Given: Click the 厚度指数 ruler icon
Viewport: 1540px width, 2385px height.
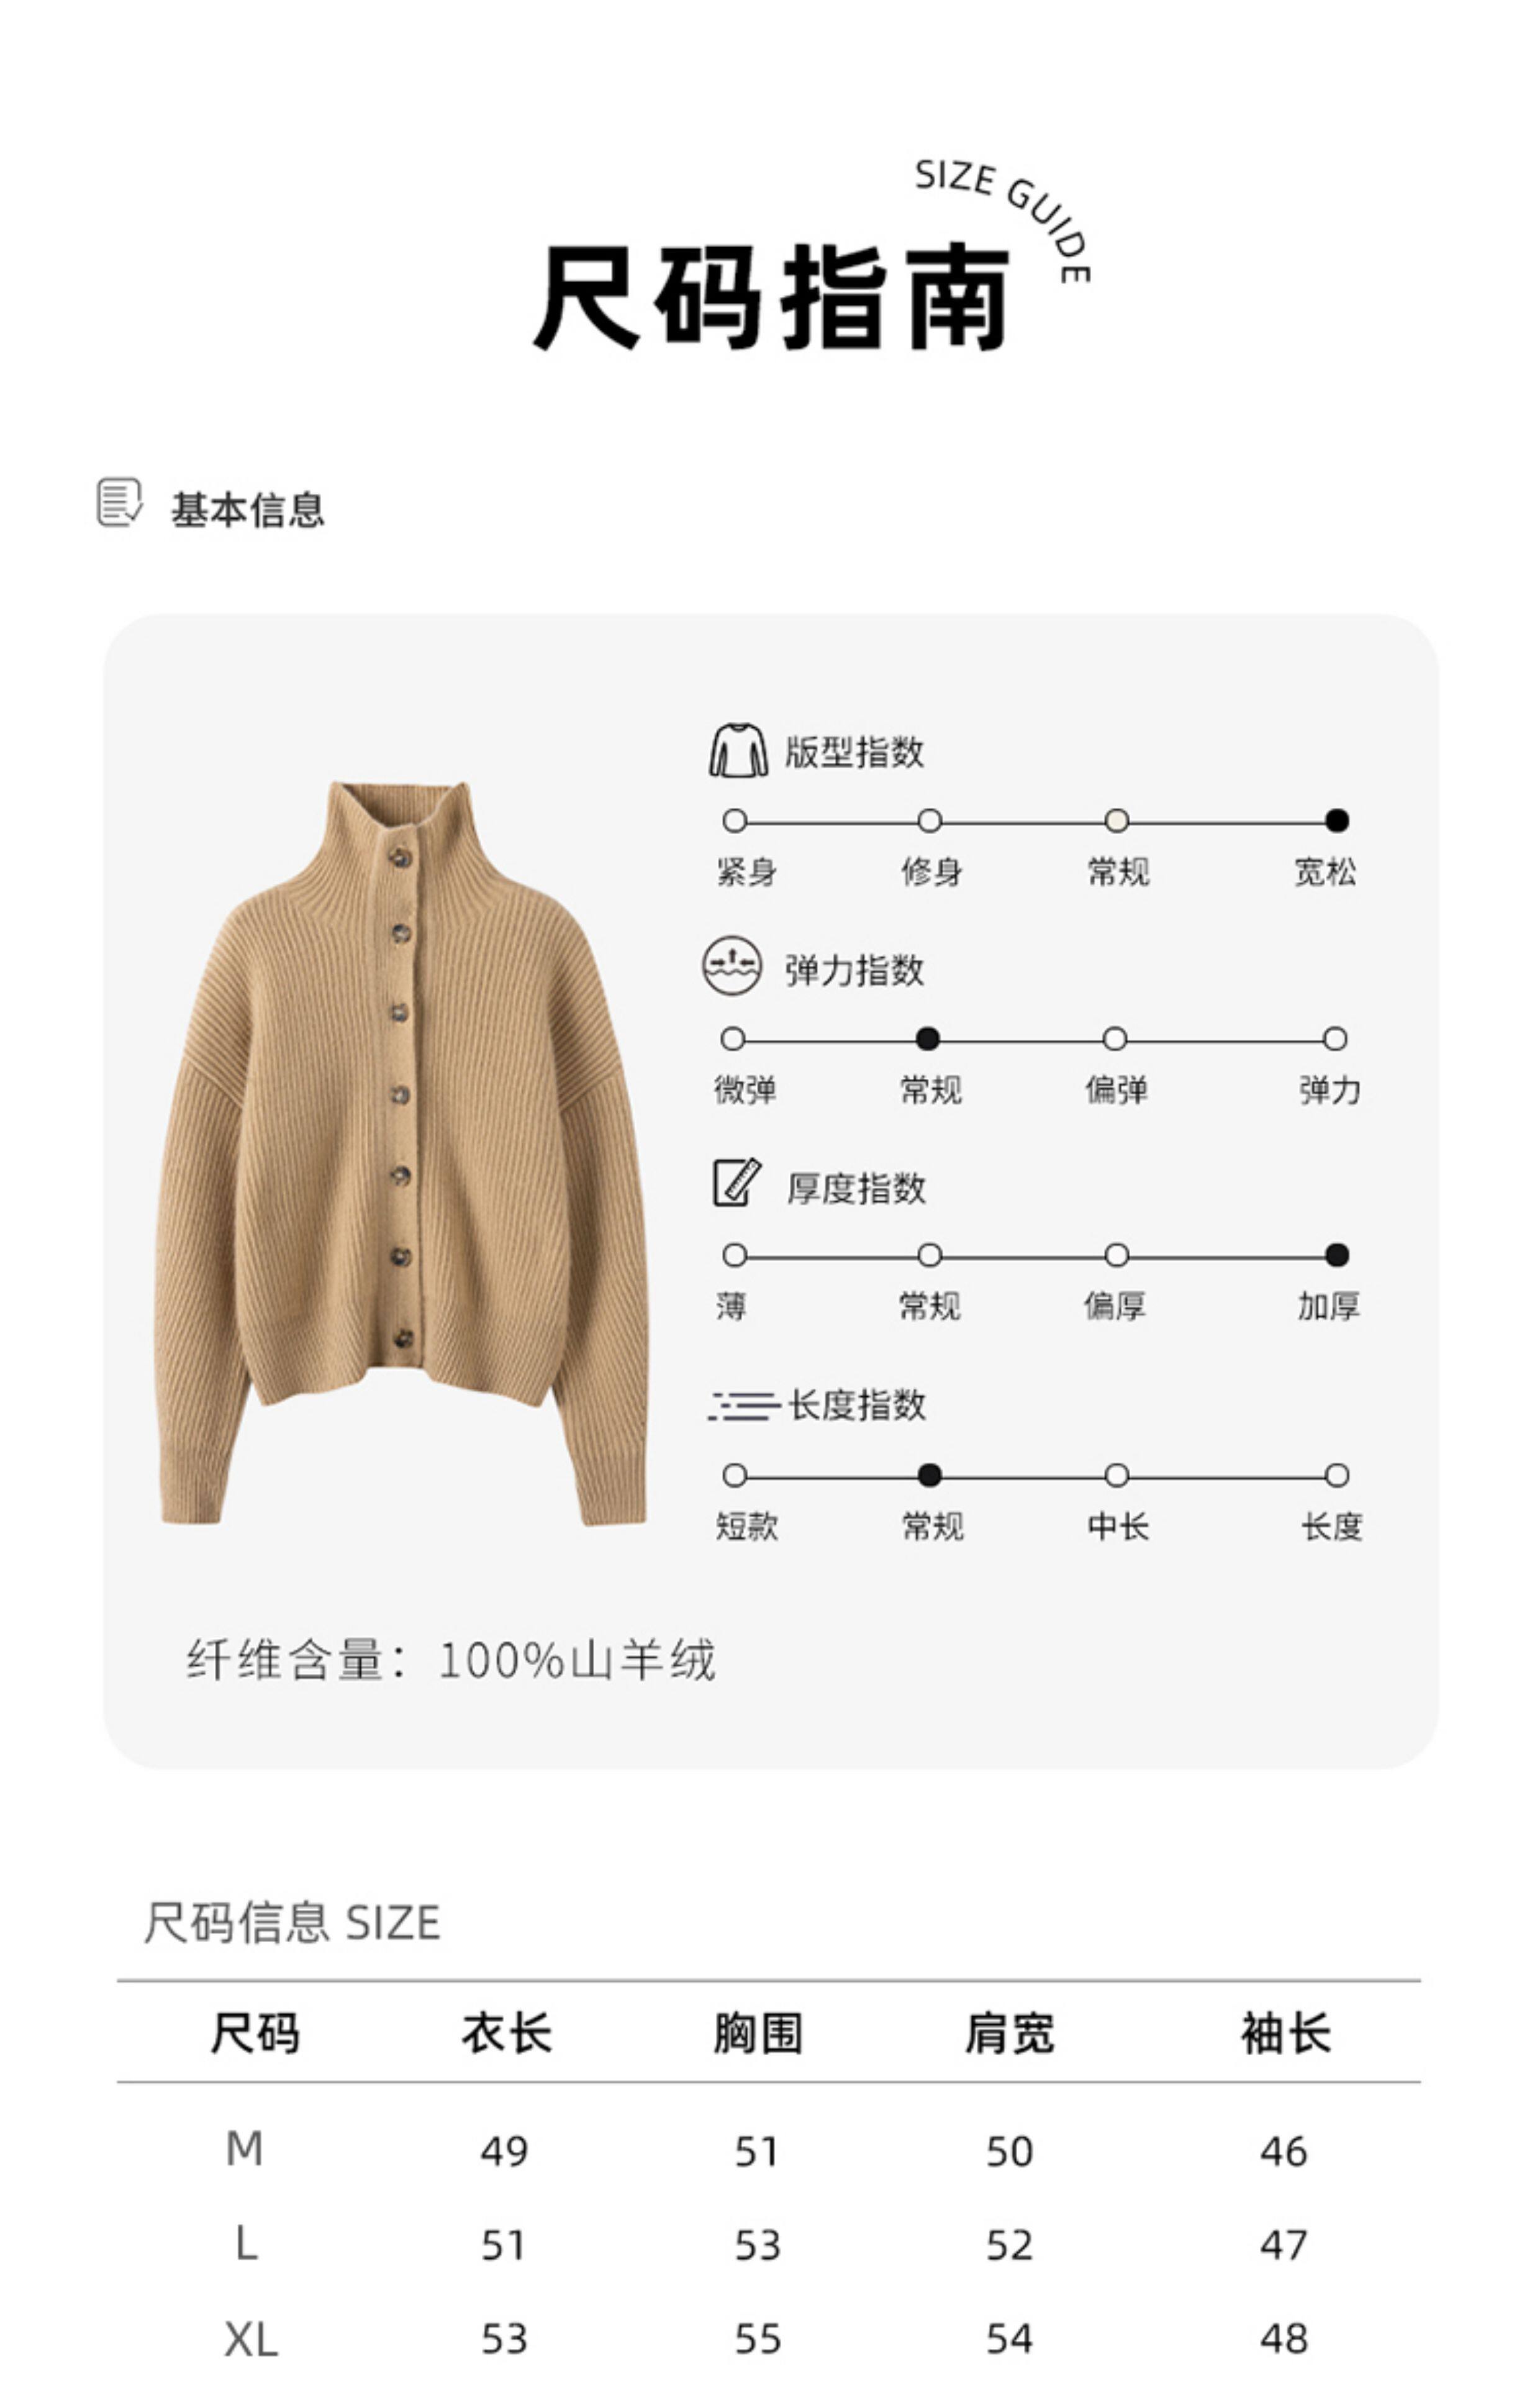Looking at the screenshot, I should (737, 1182).
